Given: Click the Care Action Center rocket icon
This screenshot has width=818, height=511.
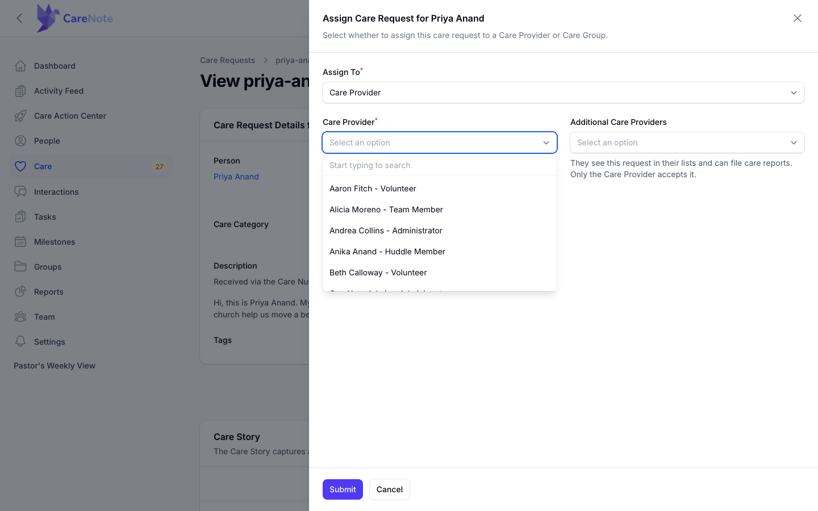Looking at the screenshot, I should coord(20,116).
